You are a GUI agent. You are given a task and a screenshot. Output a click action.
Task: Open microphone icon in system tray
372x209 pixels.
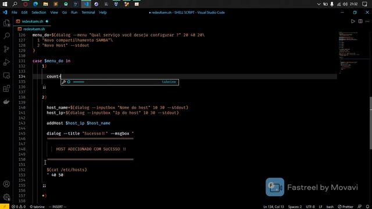tap(332, 4)
